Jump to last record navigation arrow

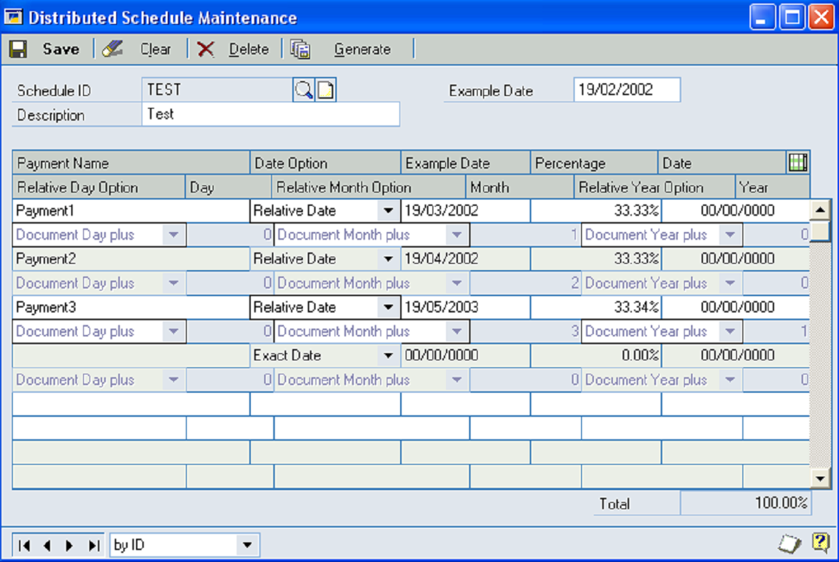93,545
